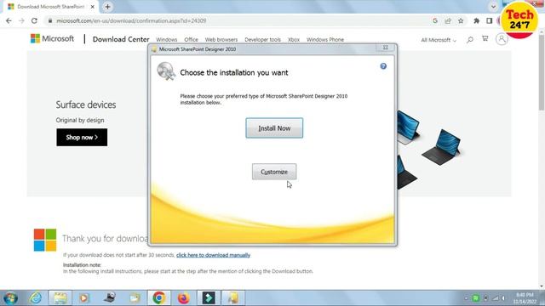Open the file explorer taskbar icon
This screenshot has width=545, height=306.
(x=60, y=297)
